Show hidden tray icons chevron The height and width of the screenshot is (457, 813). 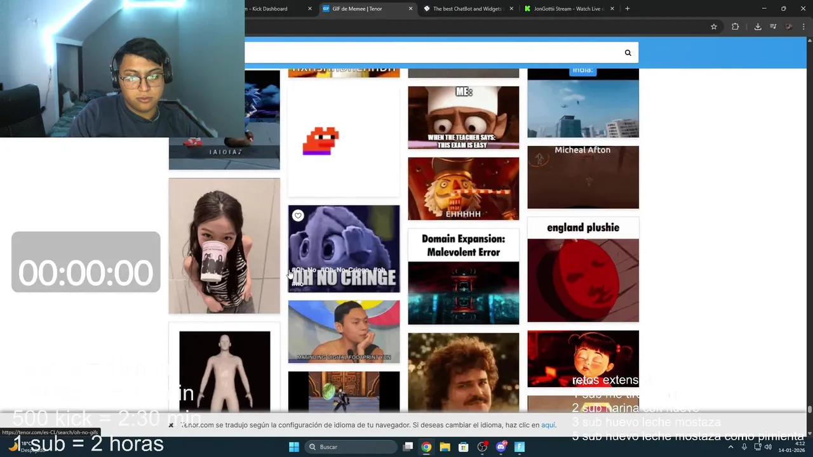point(730,447)
